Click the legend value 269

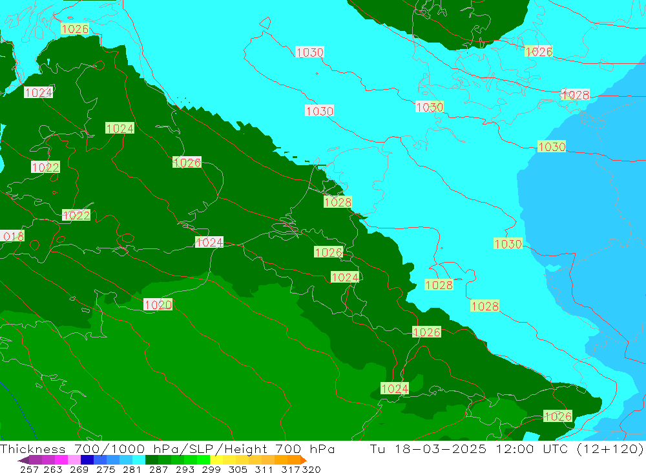click(79, 469)
